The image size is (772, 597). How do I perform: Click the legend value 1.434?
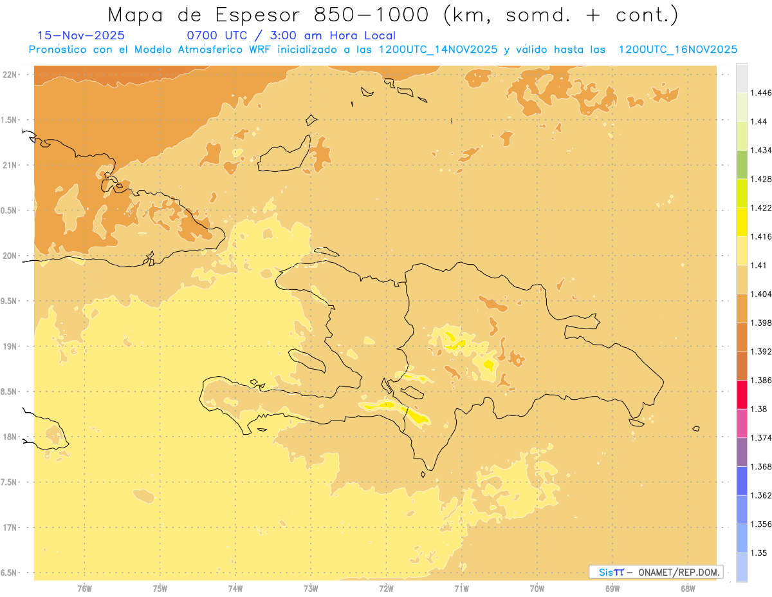762,150
